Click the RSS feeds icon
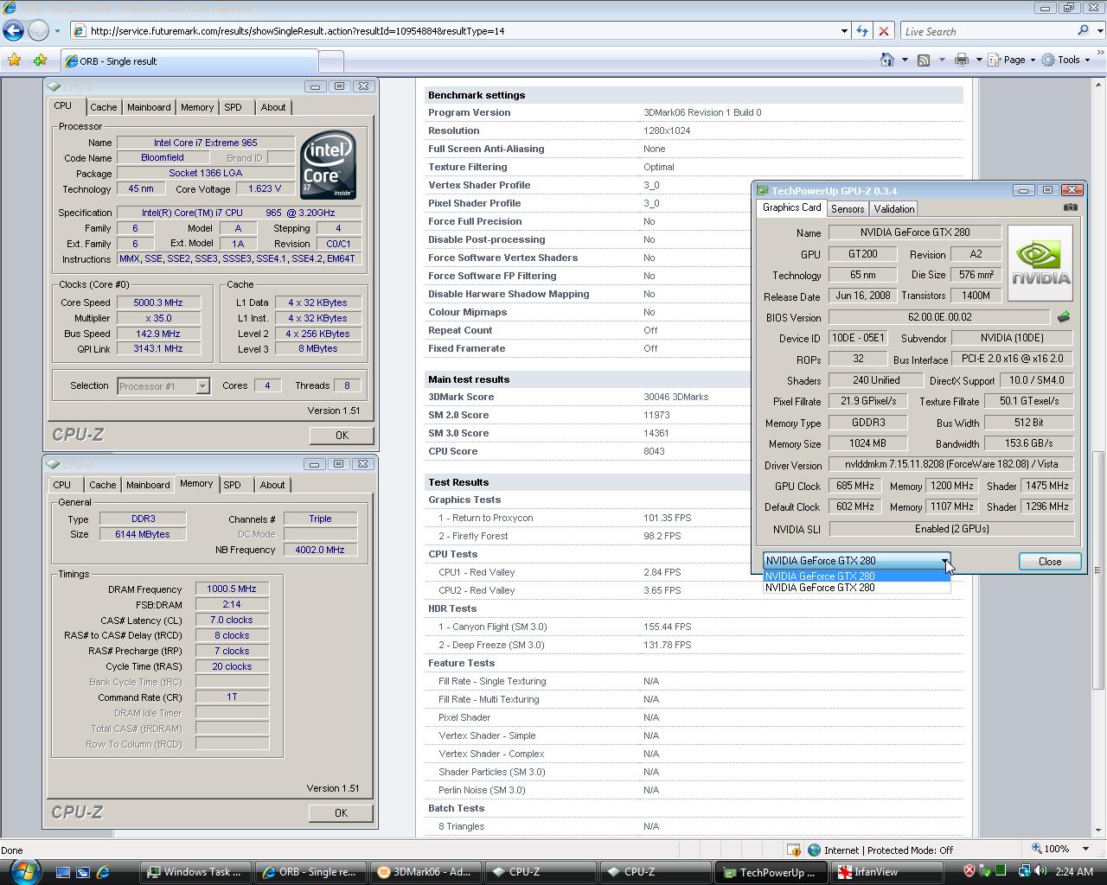The image size is (1107, 885). pyautogui.click(x=924, y=60)
